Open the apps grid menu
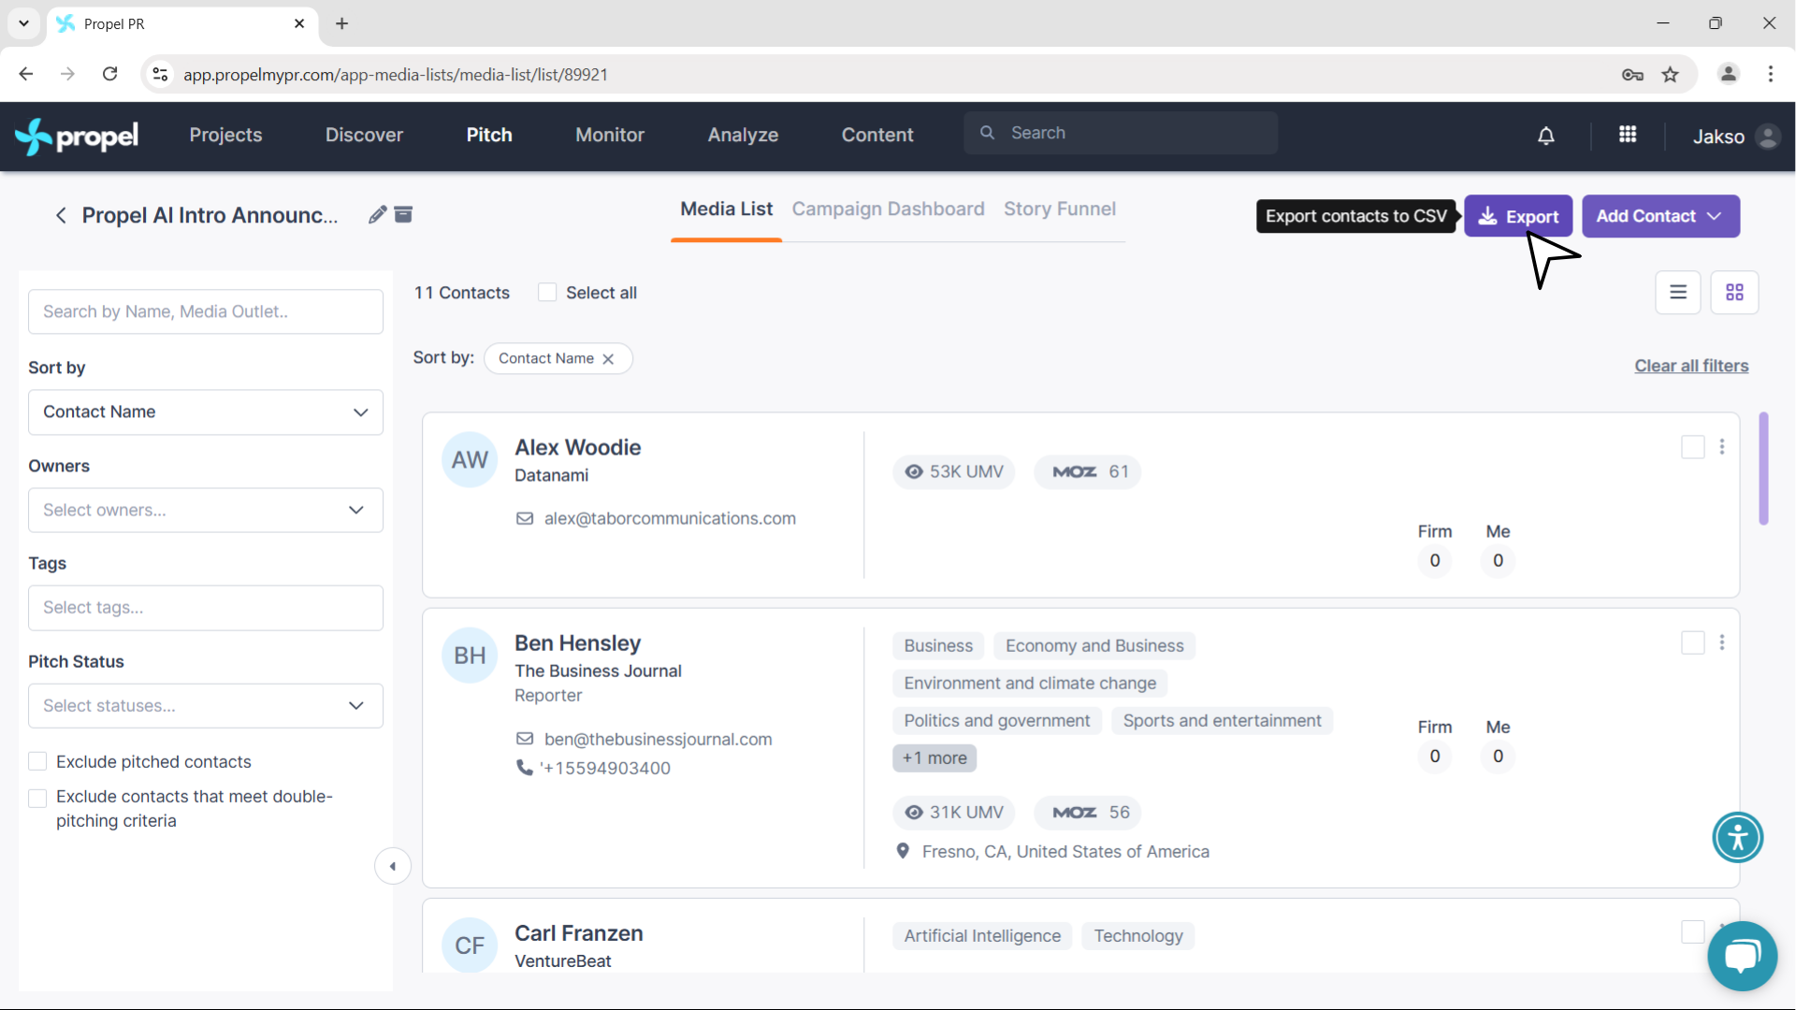This screenshot has height=1010, width=1796. pyautogui.click(x=1628, y=135)
